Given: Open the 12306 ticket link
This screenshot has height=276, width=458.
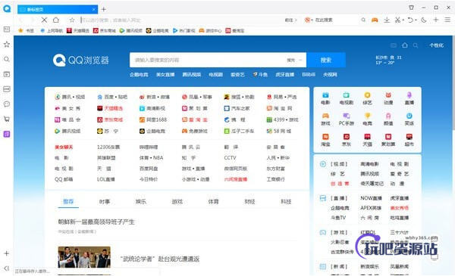Looking at the screenshot, I should pos(108,147).
